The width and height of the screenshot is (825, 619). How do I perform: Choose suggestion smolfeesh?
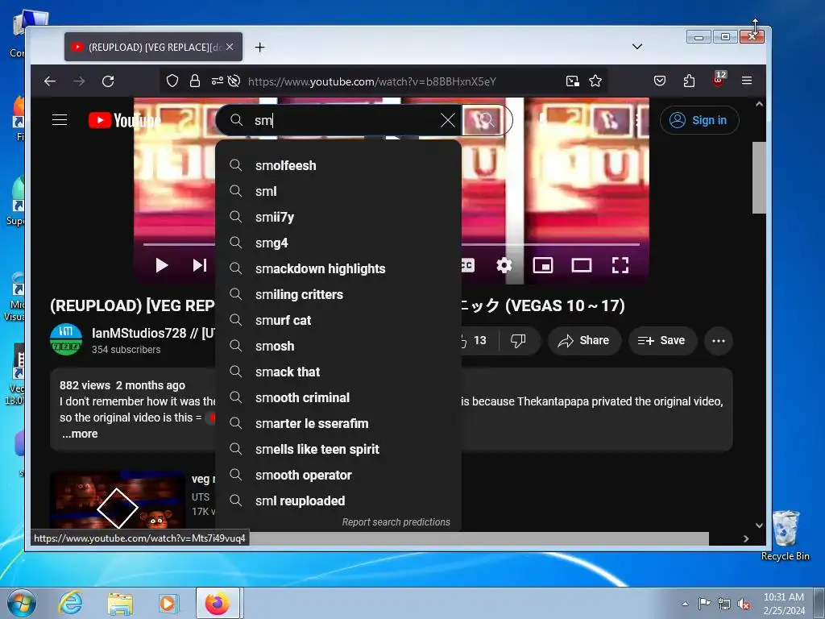[x=338, y=165]
